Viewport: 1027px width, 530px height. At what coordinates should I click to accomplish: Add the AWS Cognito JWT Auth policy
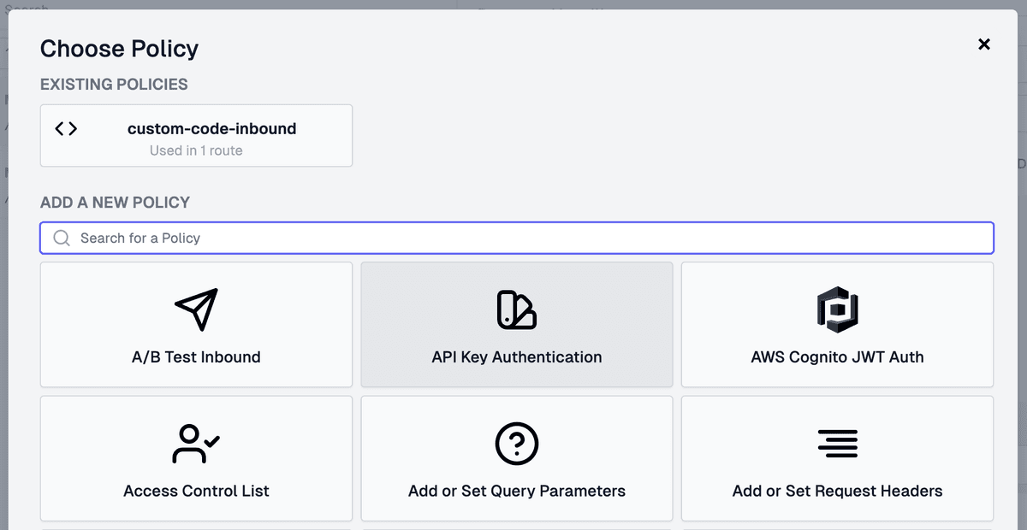pyautogui.click(x=837, y=325)
